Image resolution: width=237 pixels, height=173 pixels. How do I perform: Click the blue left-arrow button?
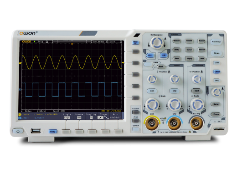150,56
